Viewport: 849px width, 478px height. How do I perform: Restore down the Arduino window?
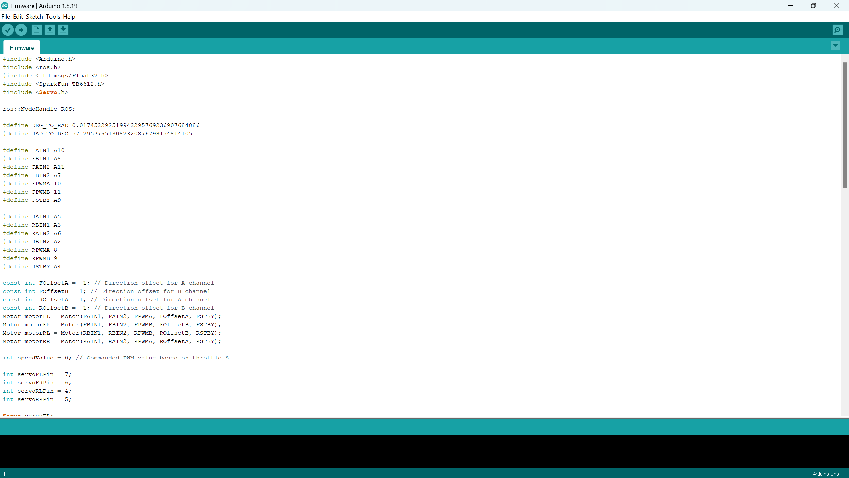[813, 6]
